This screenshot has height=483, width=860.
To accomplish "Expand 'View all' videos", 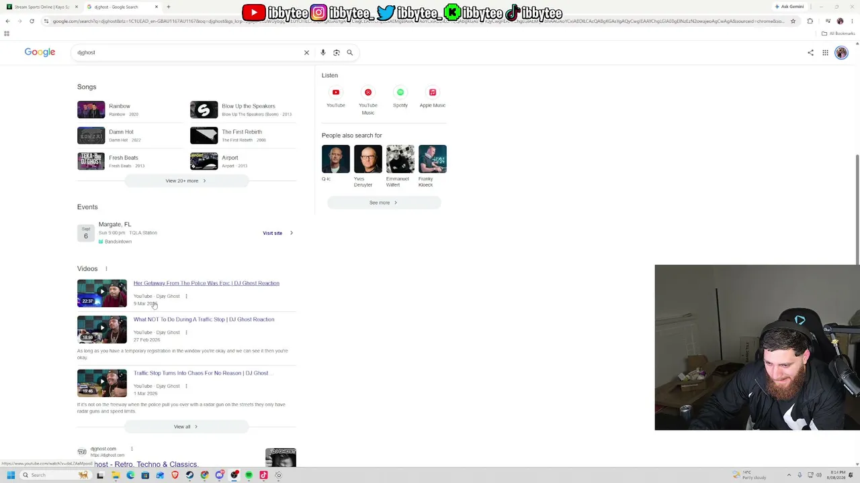I will click(186, 427).
